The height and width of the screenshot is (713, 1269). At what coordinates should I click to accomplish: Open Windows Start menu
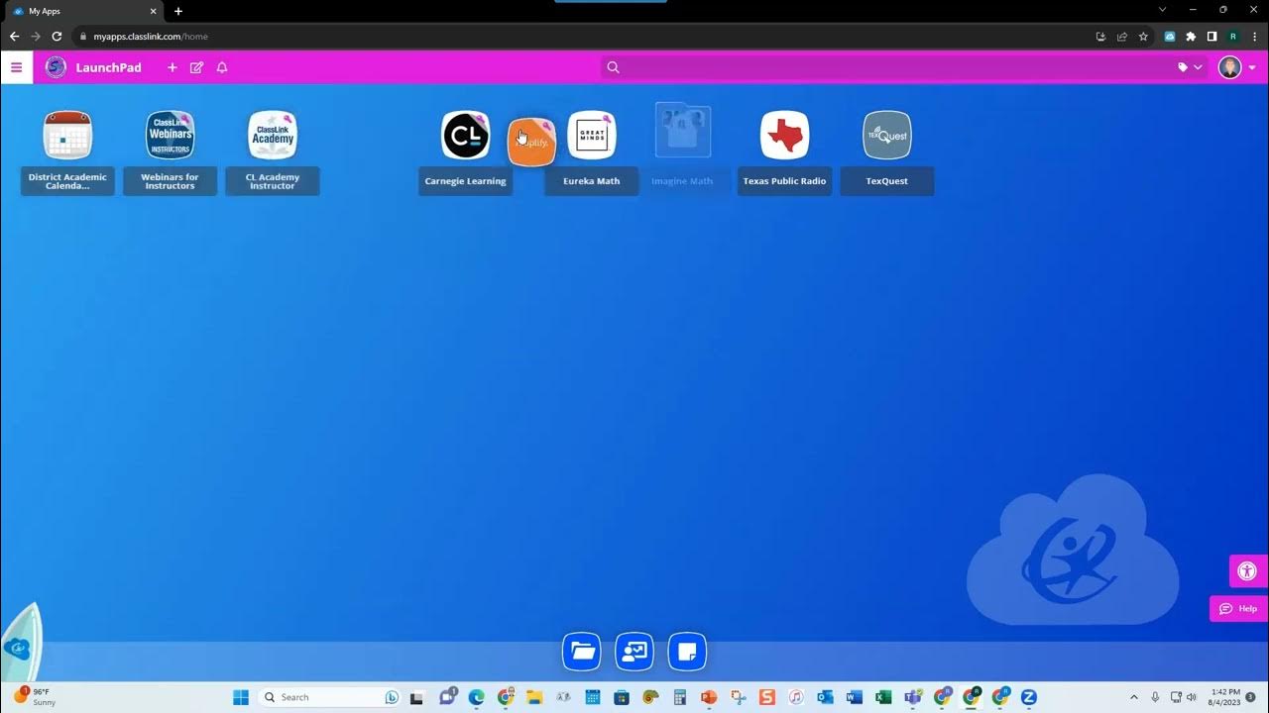[241, 697]
